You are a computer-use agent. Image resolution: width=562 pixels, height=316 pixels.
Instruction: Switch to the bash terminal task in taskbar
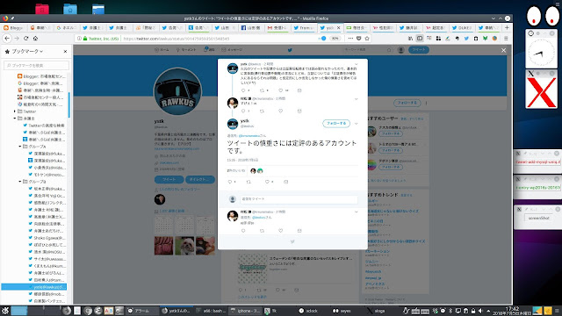click(x=212, y=311)
